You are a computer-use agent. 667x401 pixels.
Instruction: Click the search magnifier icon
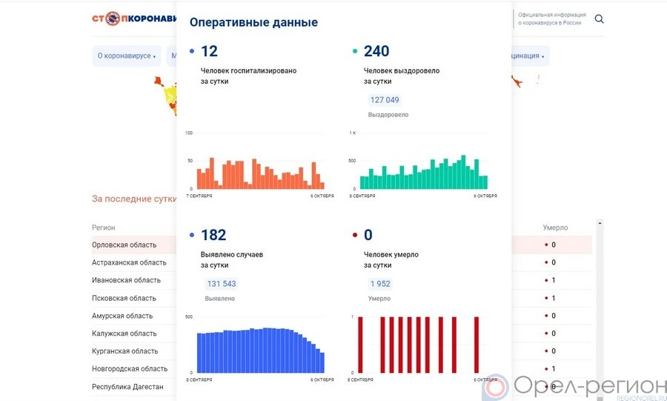click(600, 19)
